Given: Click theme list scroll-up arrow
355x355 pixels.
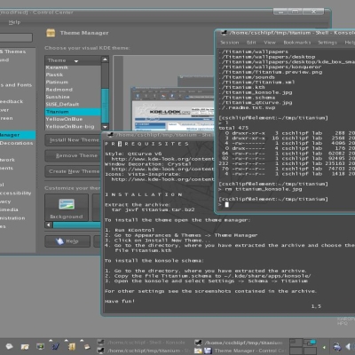Looking at the screenshot, I should (x=105, y=59).
